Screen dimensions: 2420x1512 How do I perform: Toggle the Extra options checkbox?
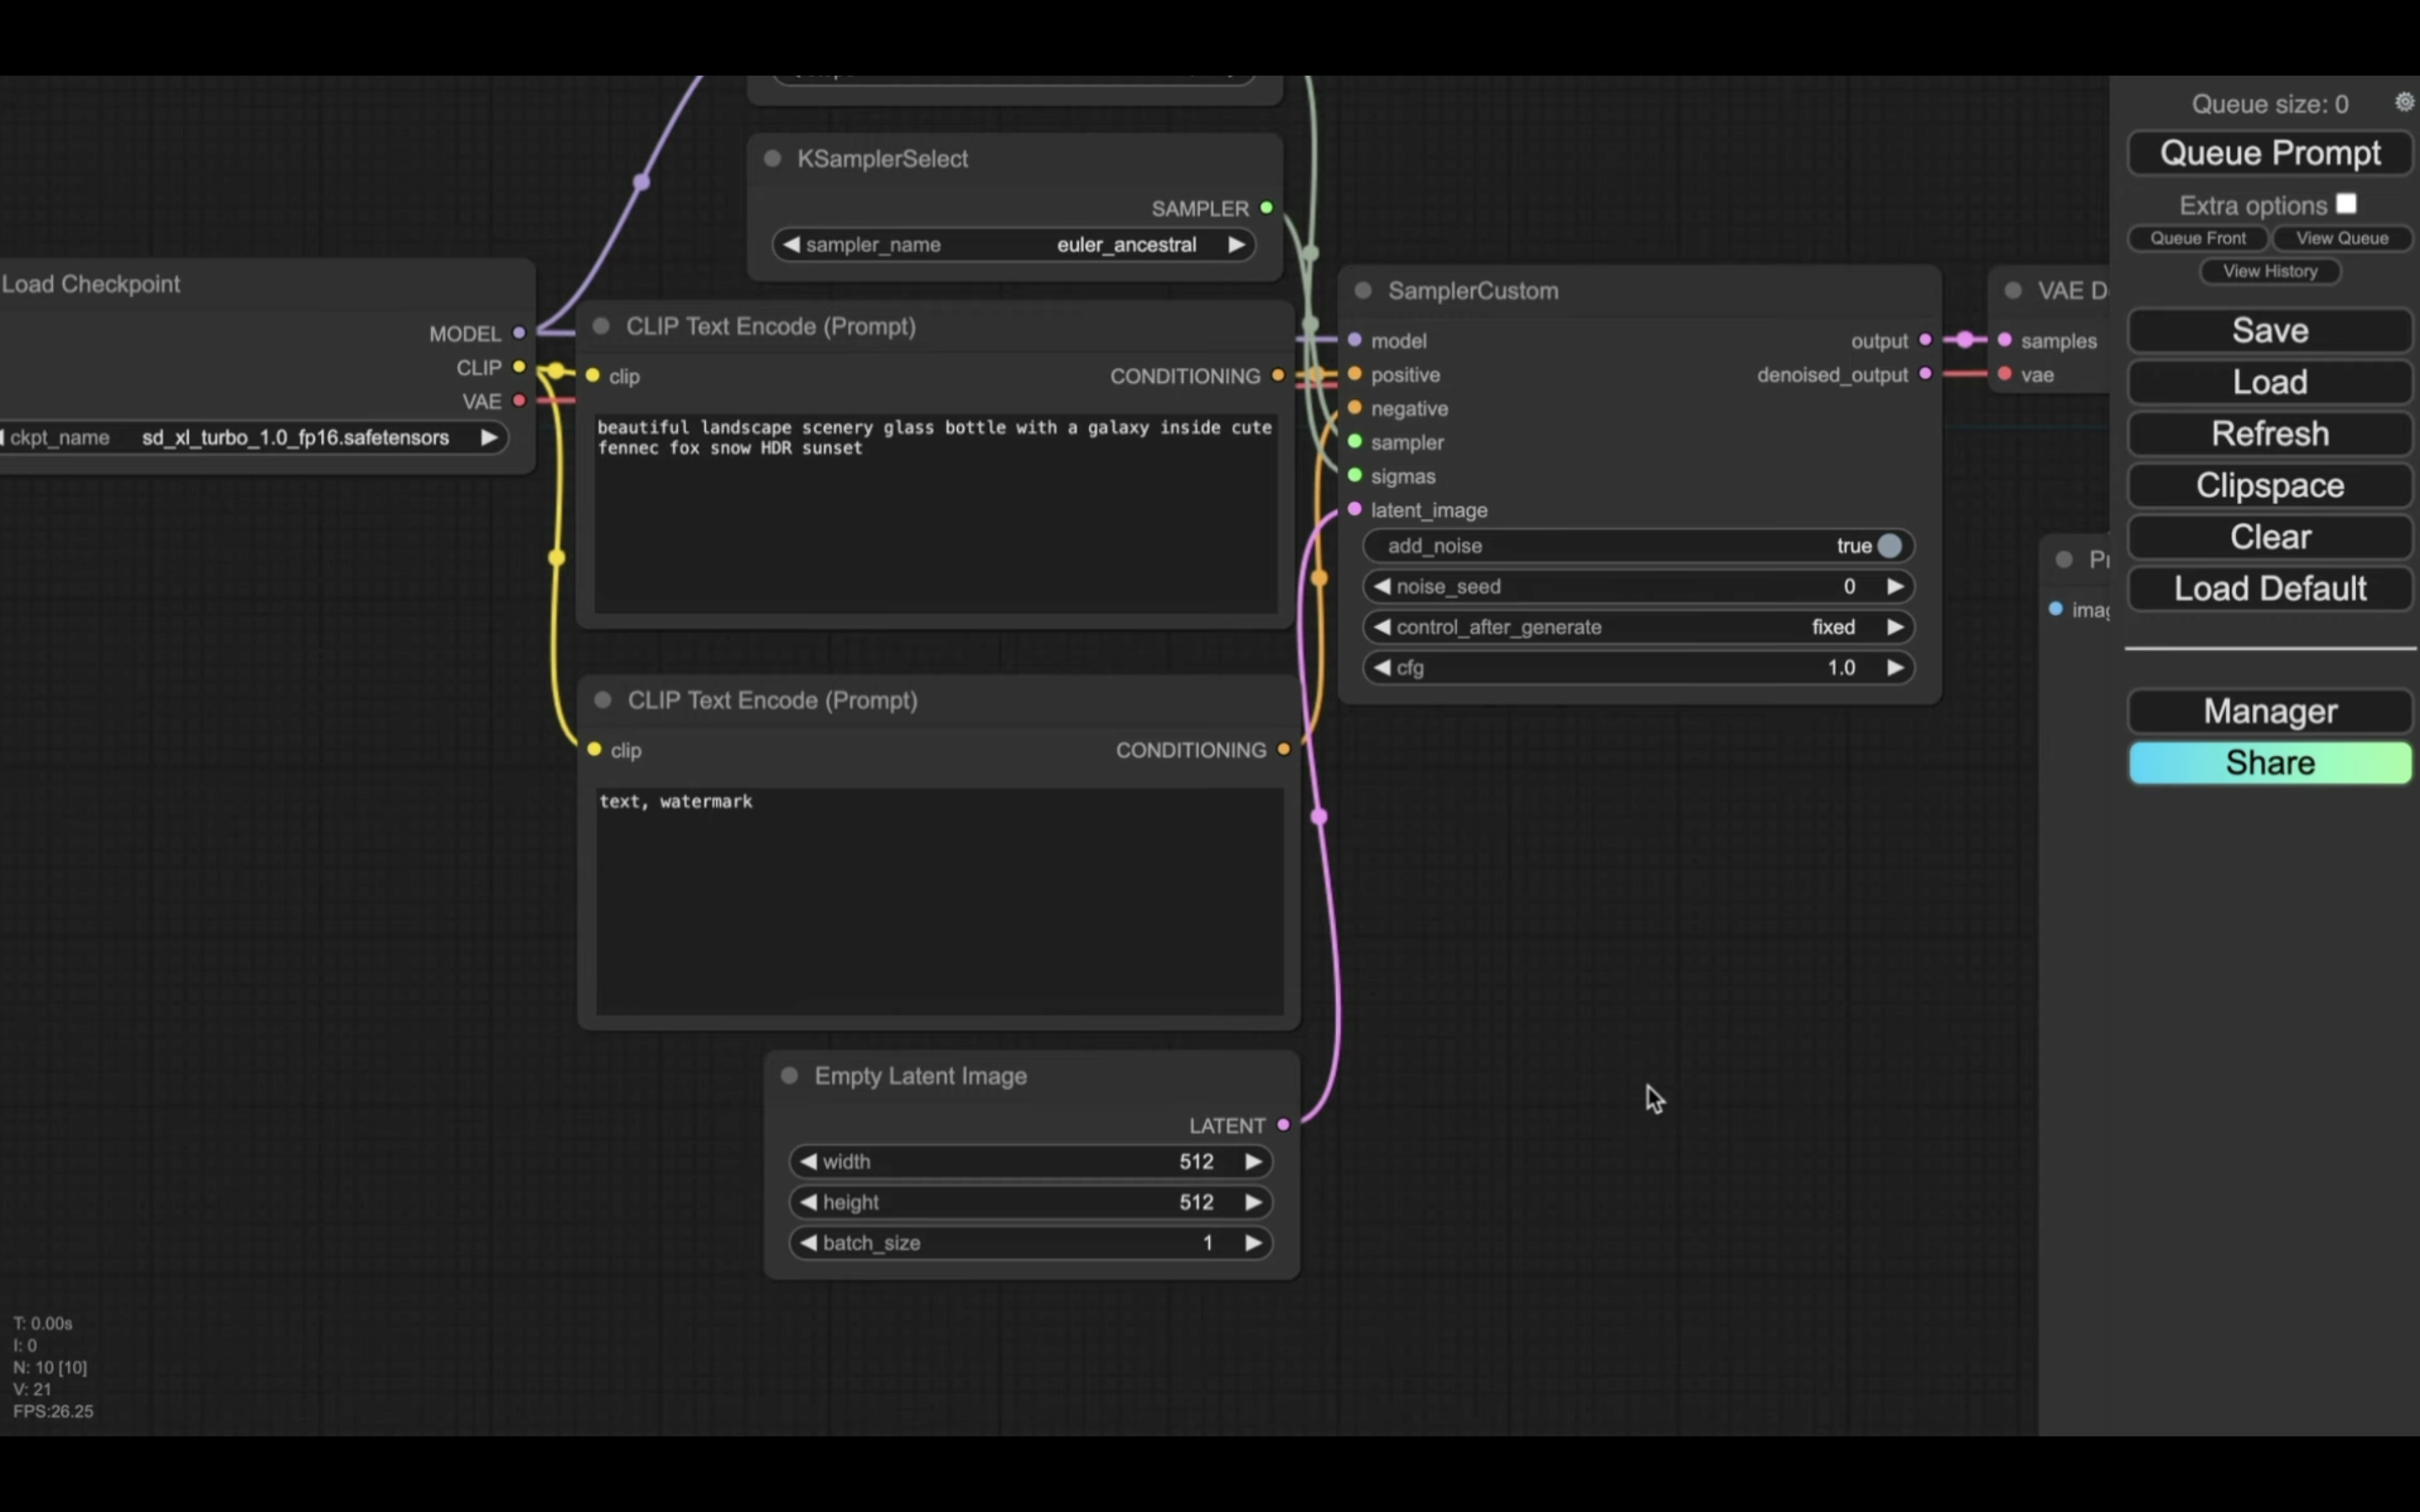[x=2347, y=204]
